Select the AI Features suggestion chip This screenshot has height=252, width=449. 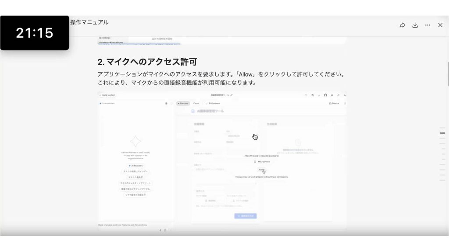pyautogui.click(x=135, y=166)
